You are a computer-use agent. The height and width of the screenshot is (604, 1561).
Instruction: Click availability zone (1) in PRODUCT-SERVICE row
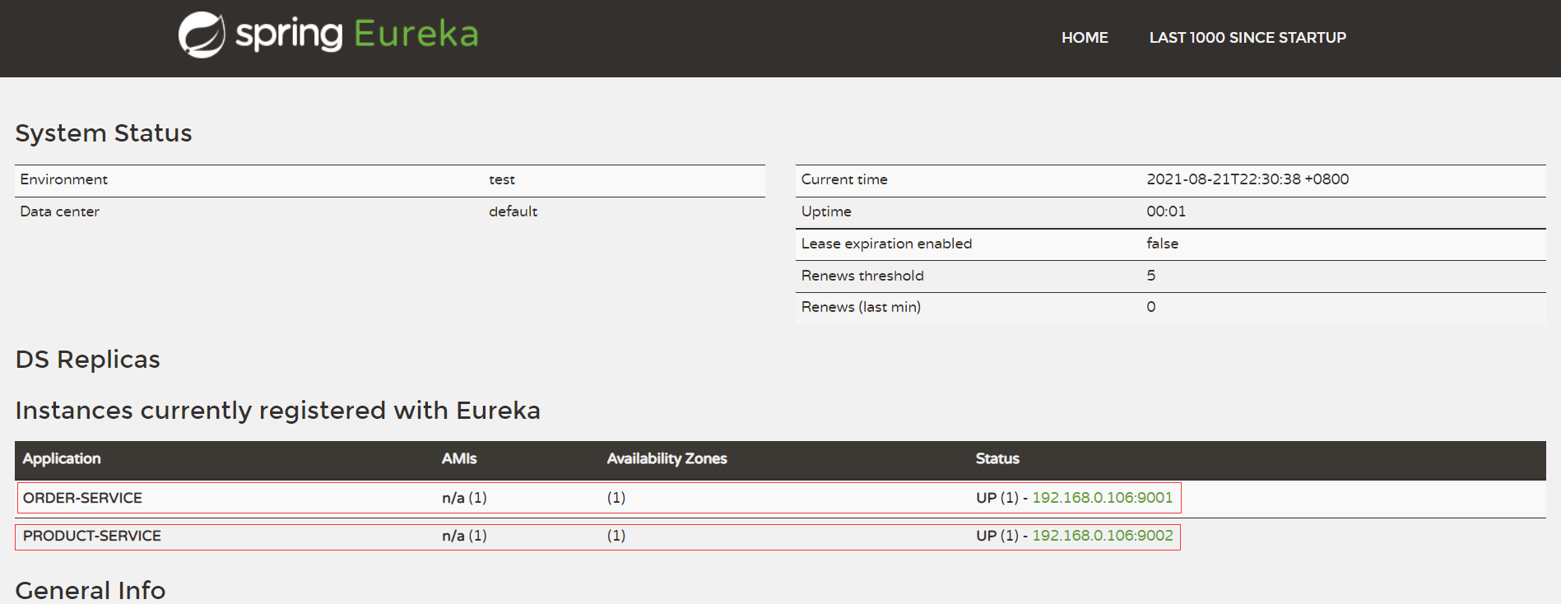point(616,536)
